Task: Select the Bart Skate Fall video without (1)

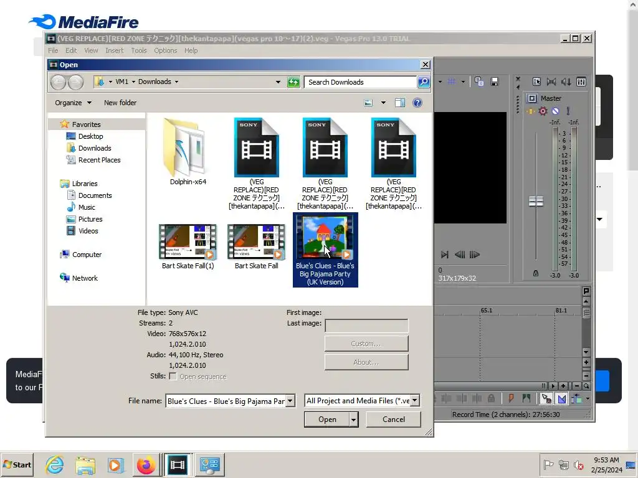Action: coord(256,246)
